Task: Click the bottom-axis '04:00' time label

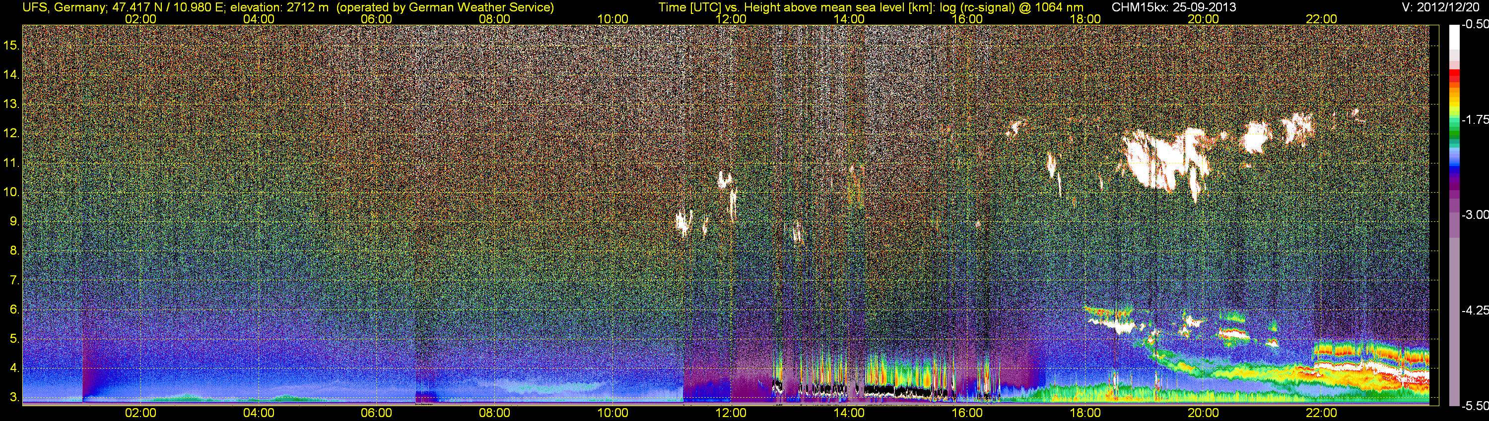Action: 259,413
